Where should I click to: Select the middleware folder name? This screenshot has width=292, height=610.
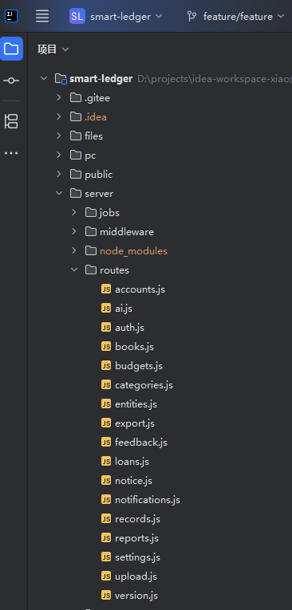(127, 232)
